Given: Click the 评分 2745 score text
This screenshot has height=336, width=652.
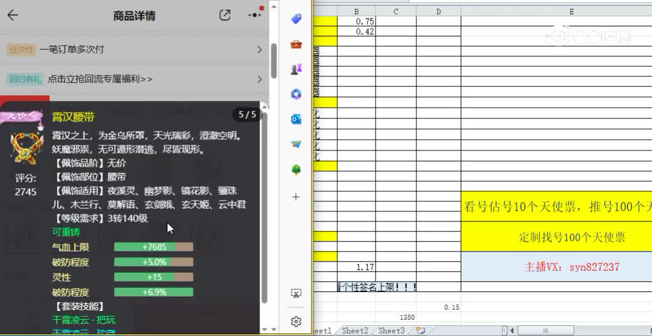Looking at the screenshot, I should 26,185.
